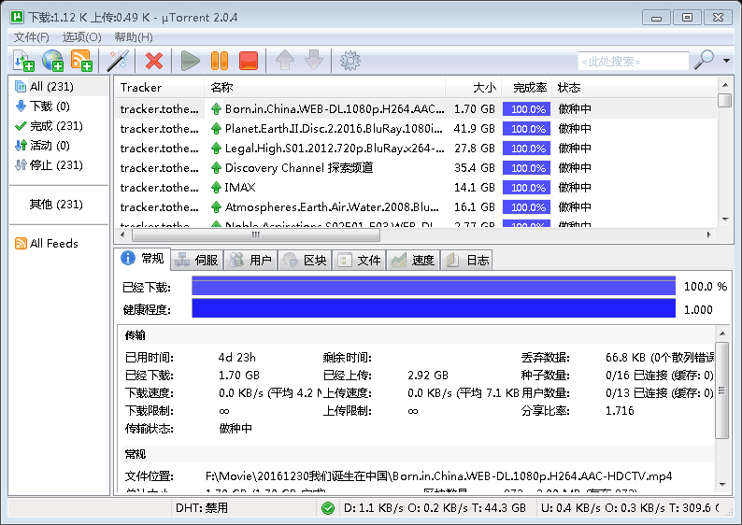
Task: Click detail pane scroll up arrow
Action: click(722, 333)
